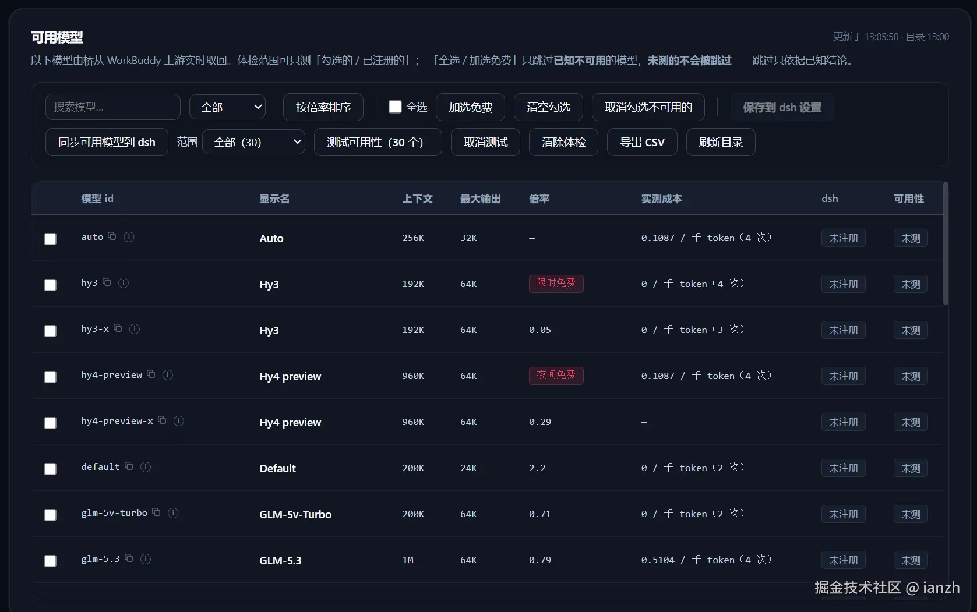Click 可用性 column header
The image size is (977, 612).
[x=909, y=199]
